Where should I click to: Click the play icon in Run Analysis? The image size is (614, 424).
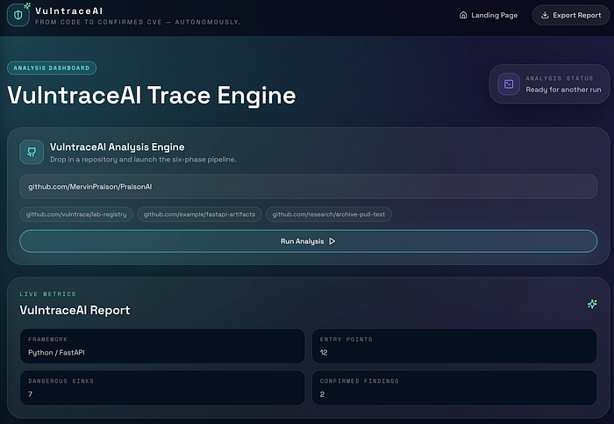tap(332, 241)
